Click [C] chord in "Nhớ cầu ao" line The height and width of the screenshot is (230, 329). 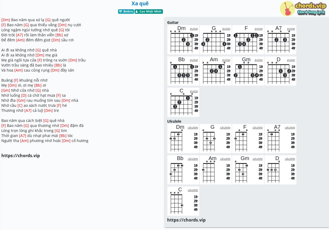pyautogui.click(x=20, y=105)
